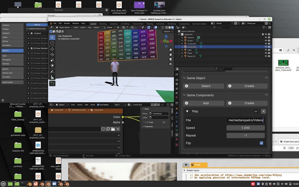Adjust the Speed value field 1.000

tap(246, 128)
